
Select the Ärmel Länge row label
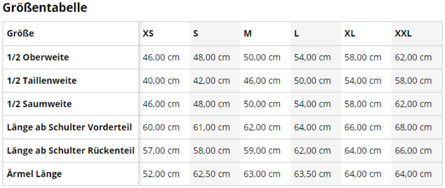[x=34, y=174]
